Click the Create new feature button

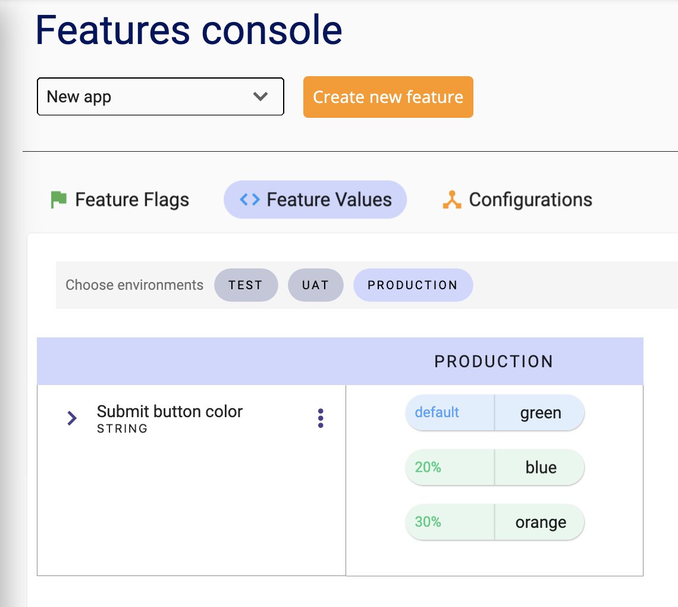[388, 97]
